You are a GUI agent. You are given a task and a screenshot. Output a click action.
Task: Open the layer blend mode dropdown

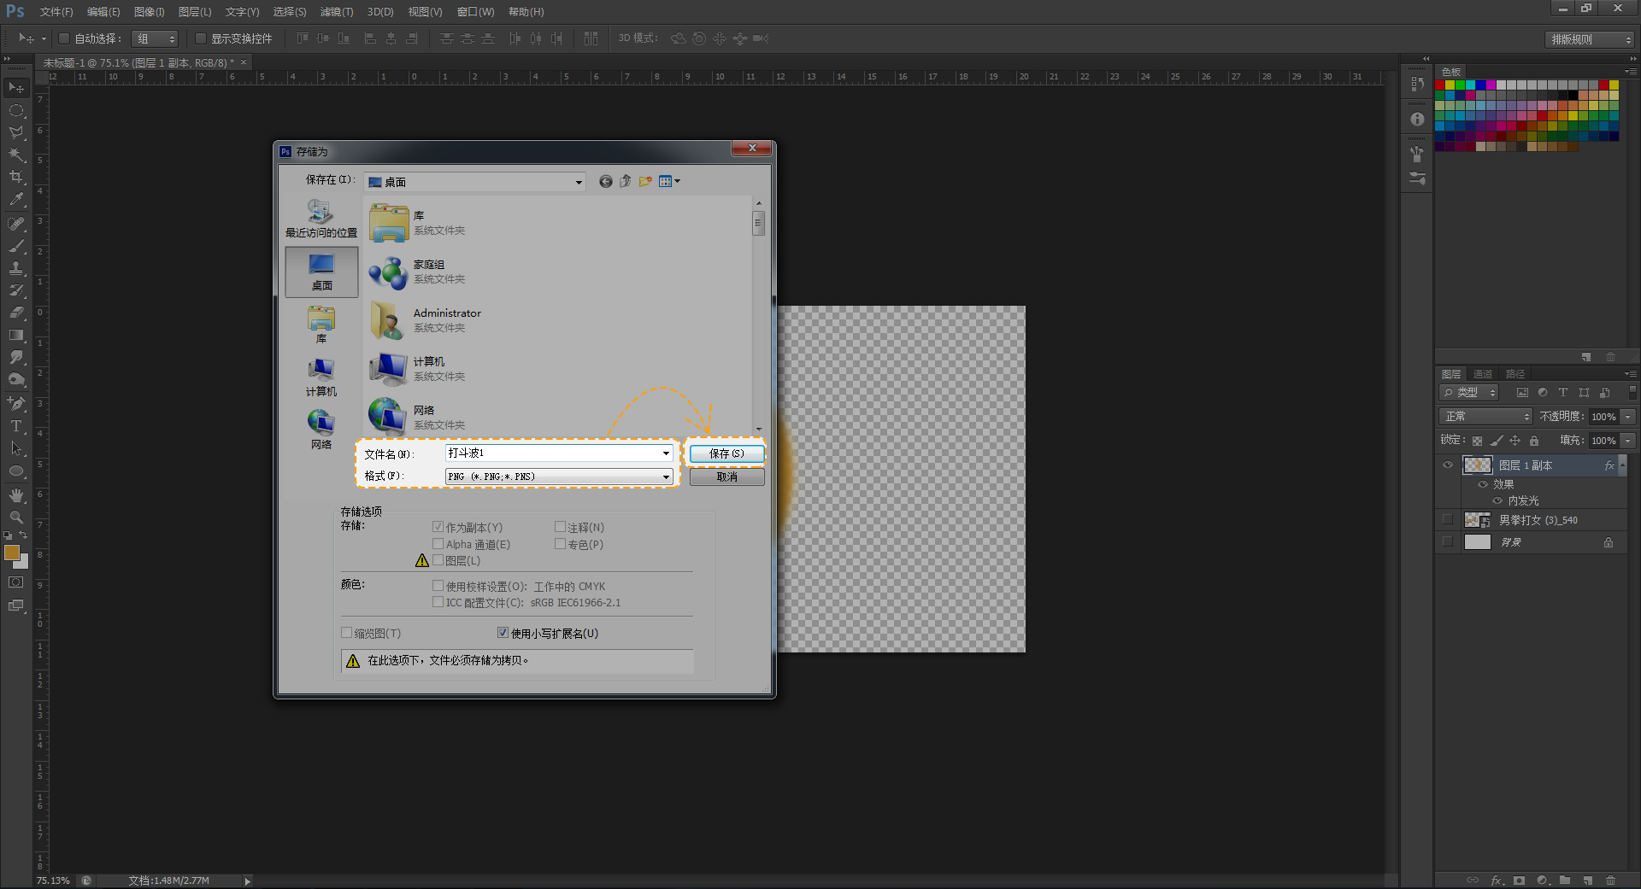pyautogui.click(x=1486, y=416)
